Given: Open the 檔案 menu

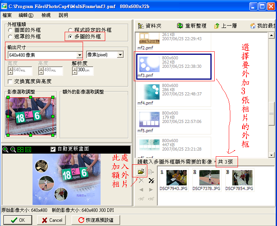Looking at the screenshot, I should coord(7,15).
